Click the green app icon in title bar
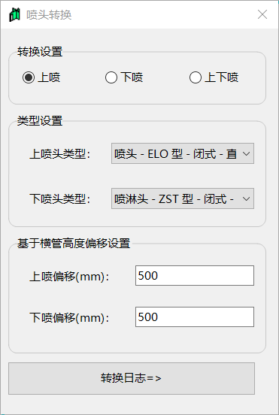 pos(14,15)
